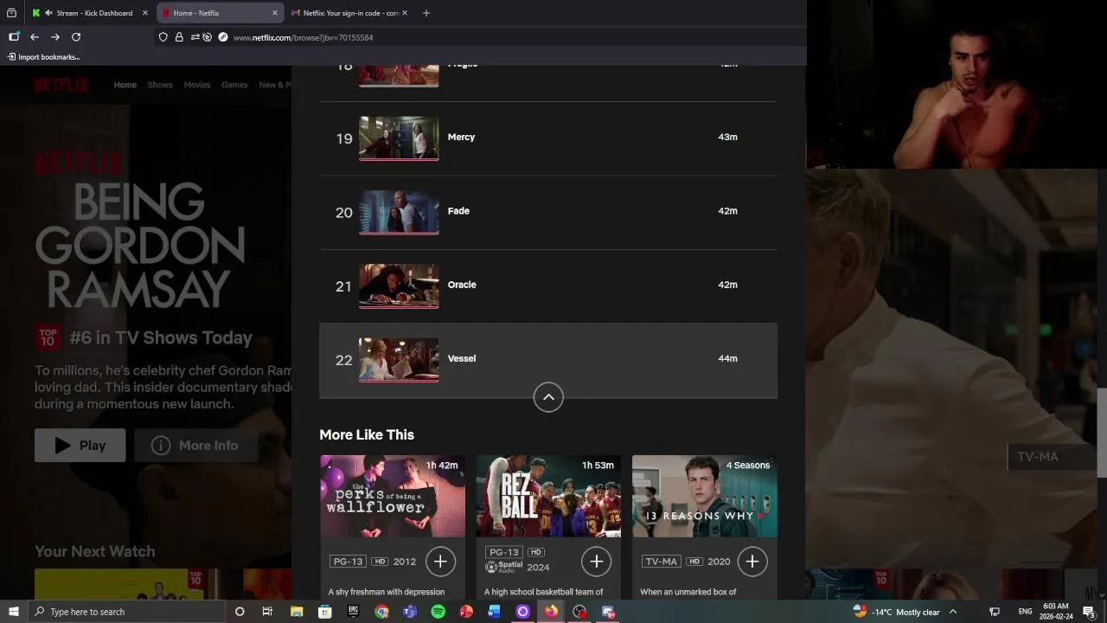Add Rez Ball to My List
This screenshot has width=1107, height=623.
coord(596,562)
